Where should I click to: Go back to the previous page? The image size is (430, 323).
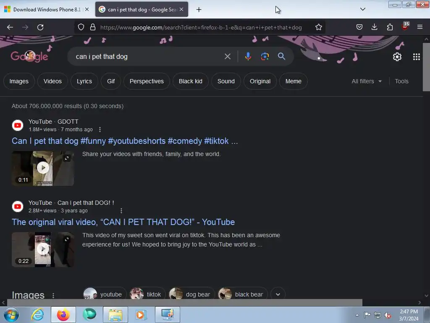click(x=10, y=27)
